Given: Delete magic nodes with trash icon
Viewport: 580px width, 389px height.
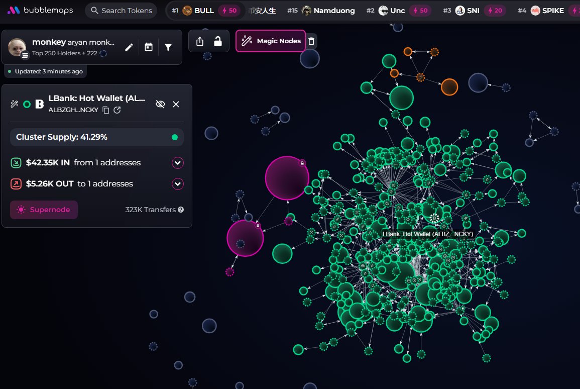Looking at the screenshot, I should (x=311, y=41).
